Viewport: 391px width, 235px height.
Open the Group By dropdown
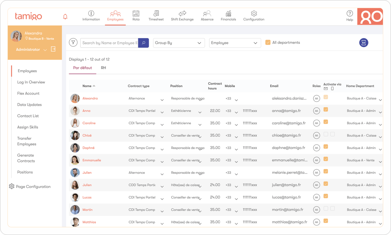coord(179,43)
